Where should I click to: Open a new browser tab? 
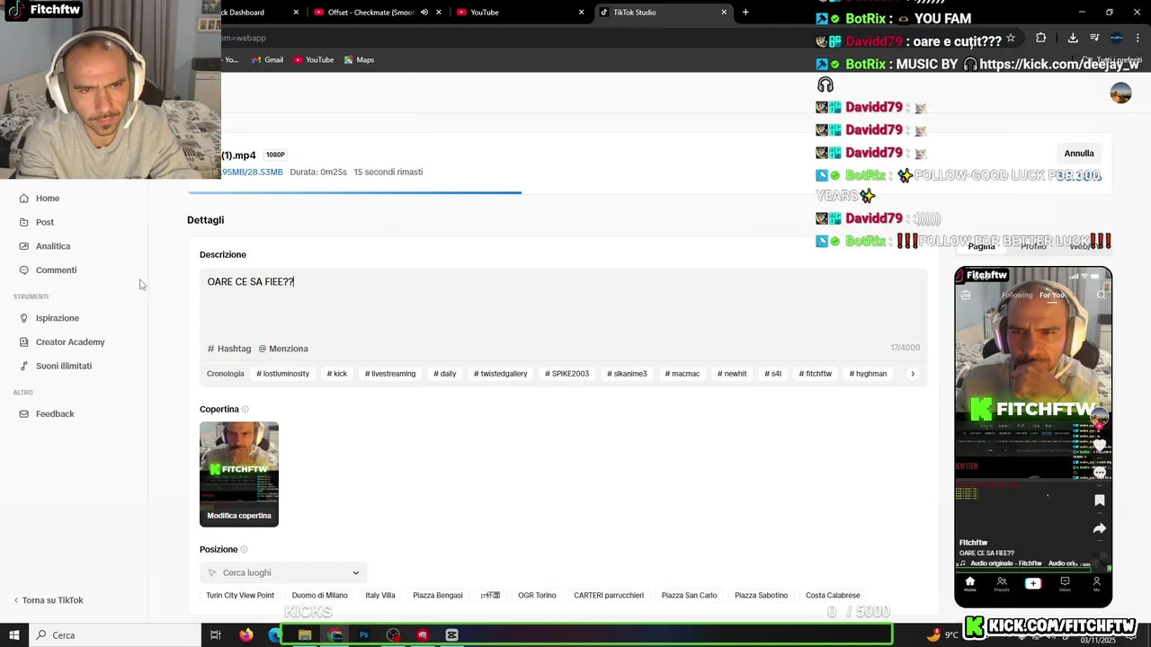tap(745, 13)
